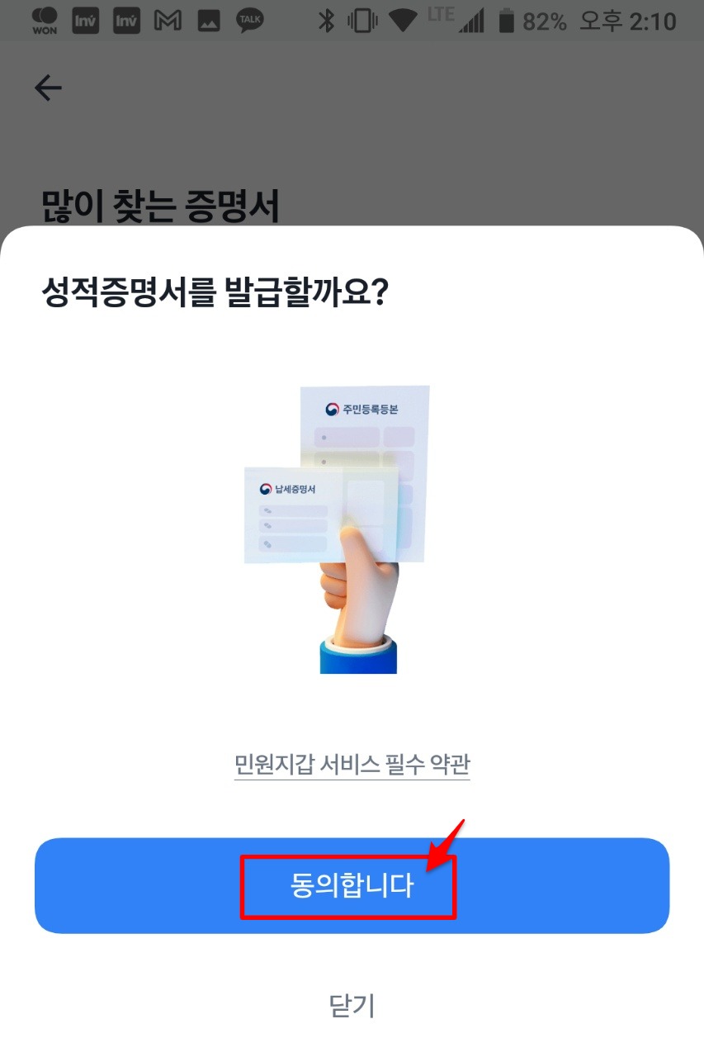Viewport: 704px width, 1057px height.
Task: Tap the 성적증명서를 발급할까요? heading
Action: tap(215, 292)
